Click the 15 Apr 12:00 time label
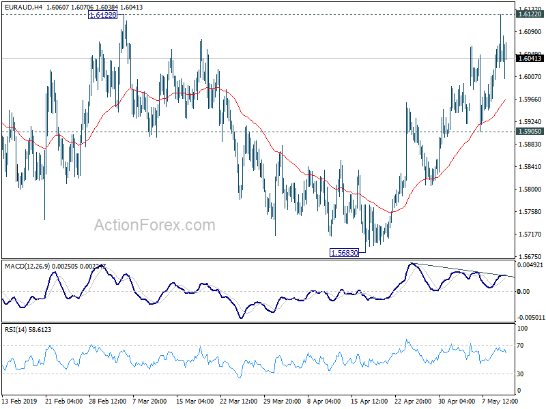 point(370,401)
